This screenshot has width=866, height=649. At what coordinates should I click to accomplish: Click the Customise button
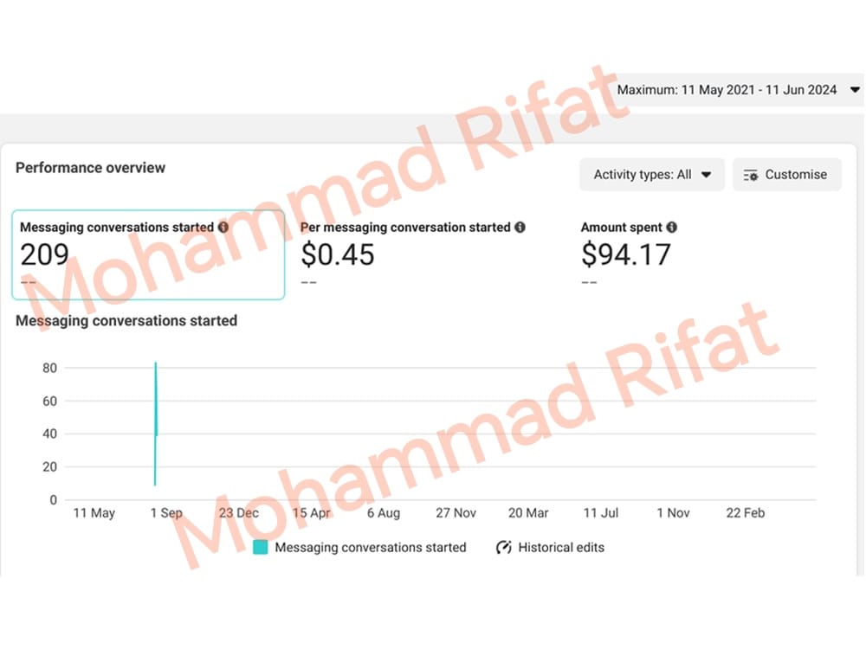tap(786, 174)
